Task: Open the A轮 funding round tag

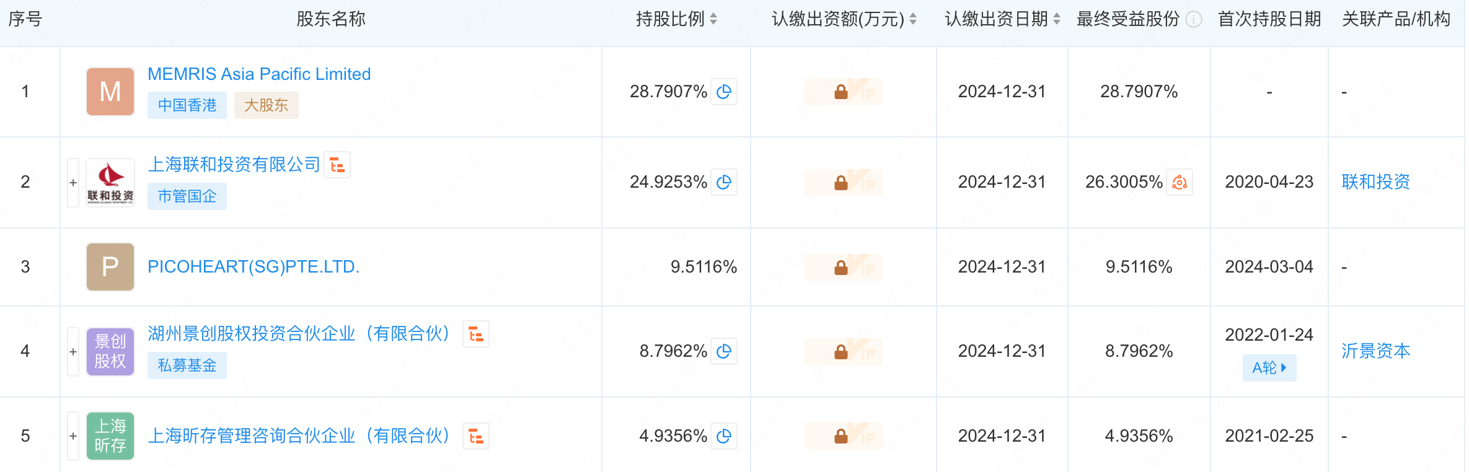Action: tap(1269, 368)
